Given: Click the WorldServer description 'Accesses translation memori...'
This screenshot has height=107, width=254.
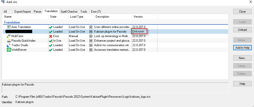Looking at the screenshot, I should [x=112, y=50].
